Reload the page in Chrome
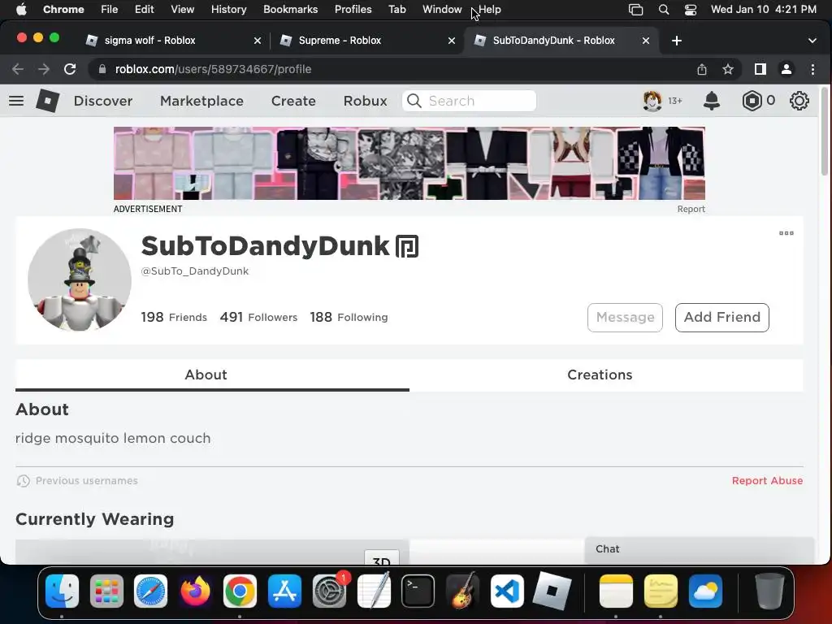Image resolution: width=832 pixels, height=624 pixels. pyautogui.click(x=70, y=69)
